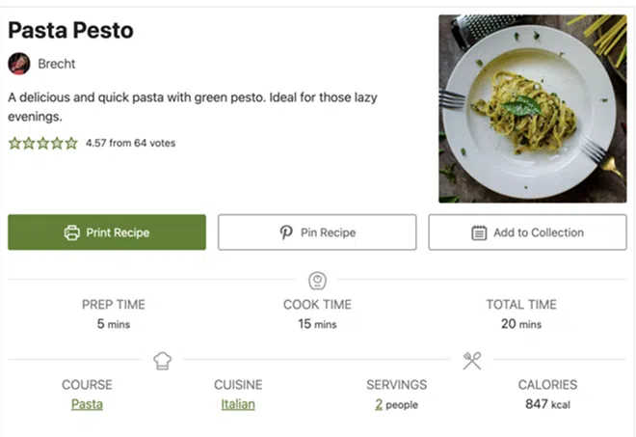This screenshot has height=437, width=636.
Task: Click the fourth rating star
Action: pyautogui.click(x=57, y=143)
